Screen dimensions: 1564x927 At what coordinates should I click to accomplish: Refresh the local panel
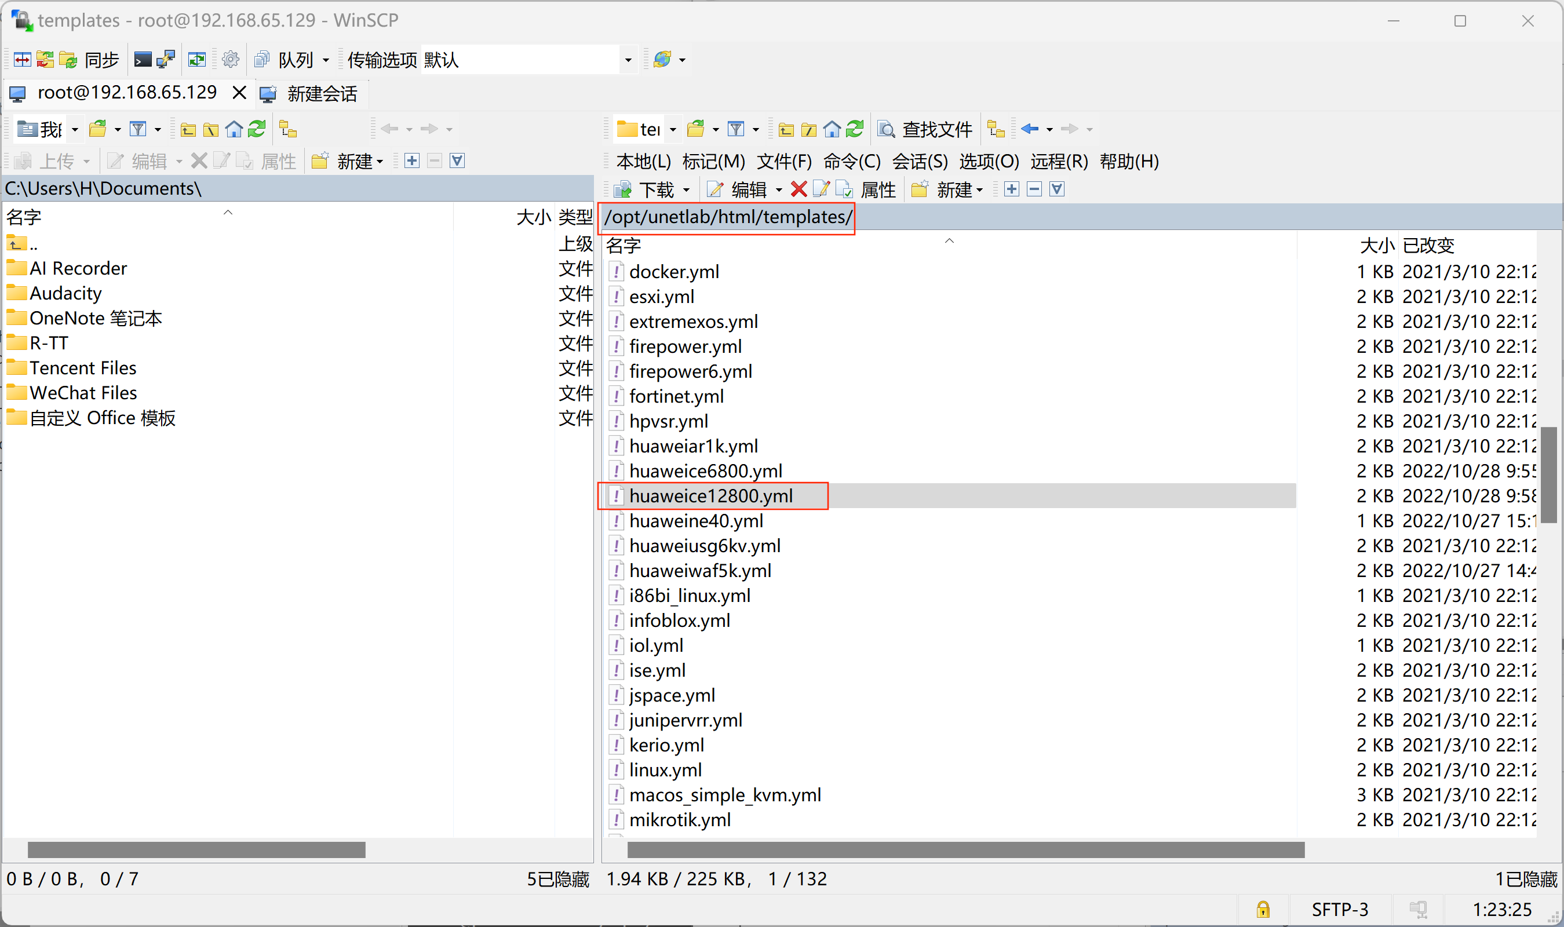coord(257,129)
